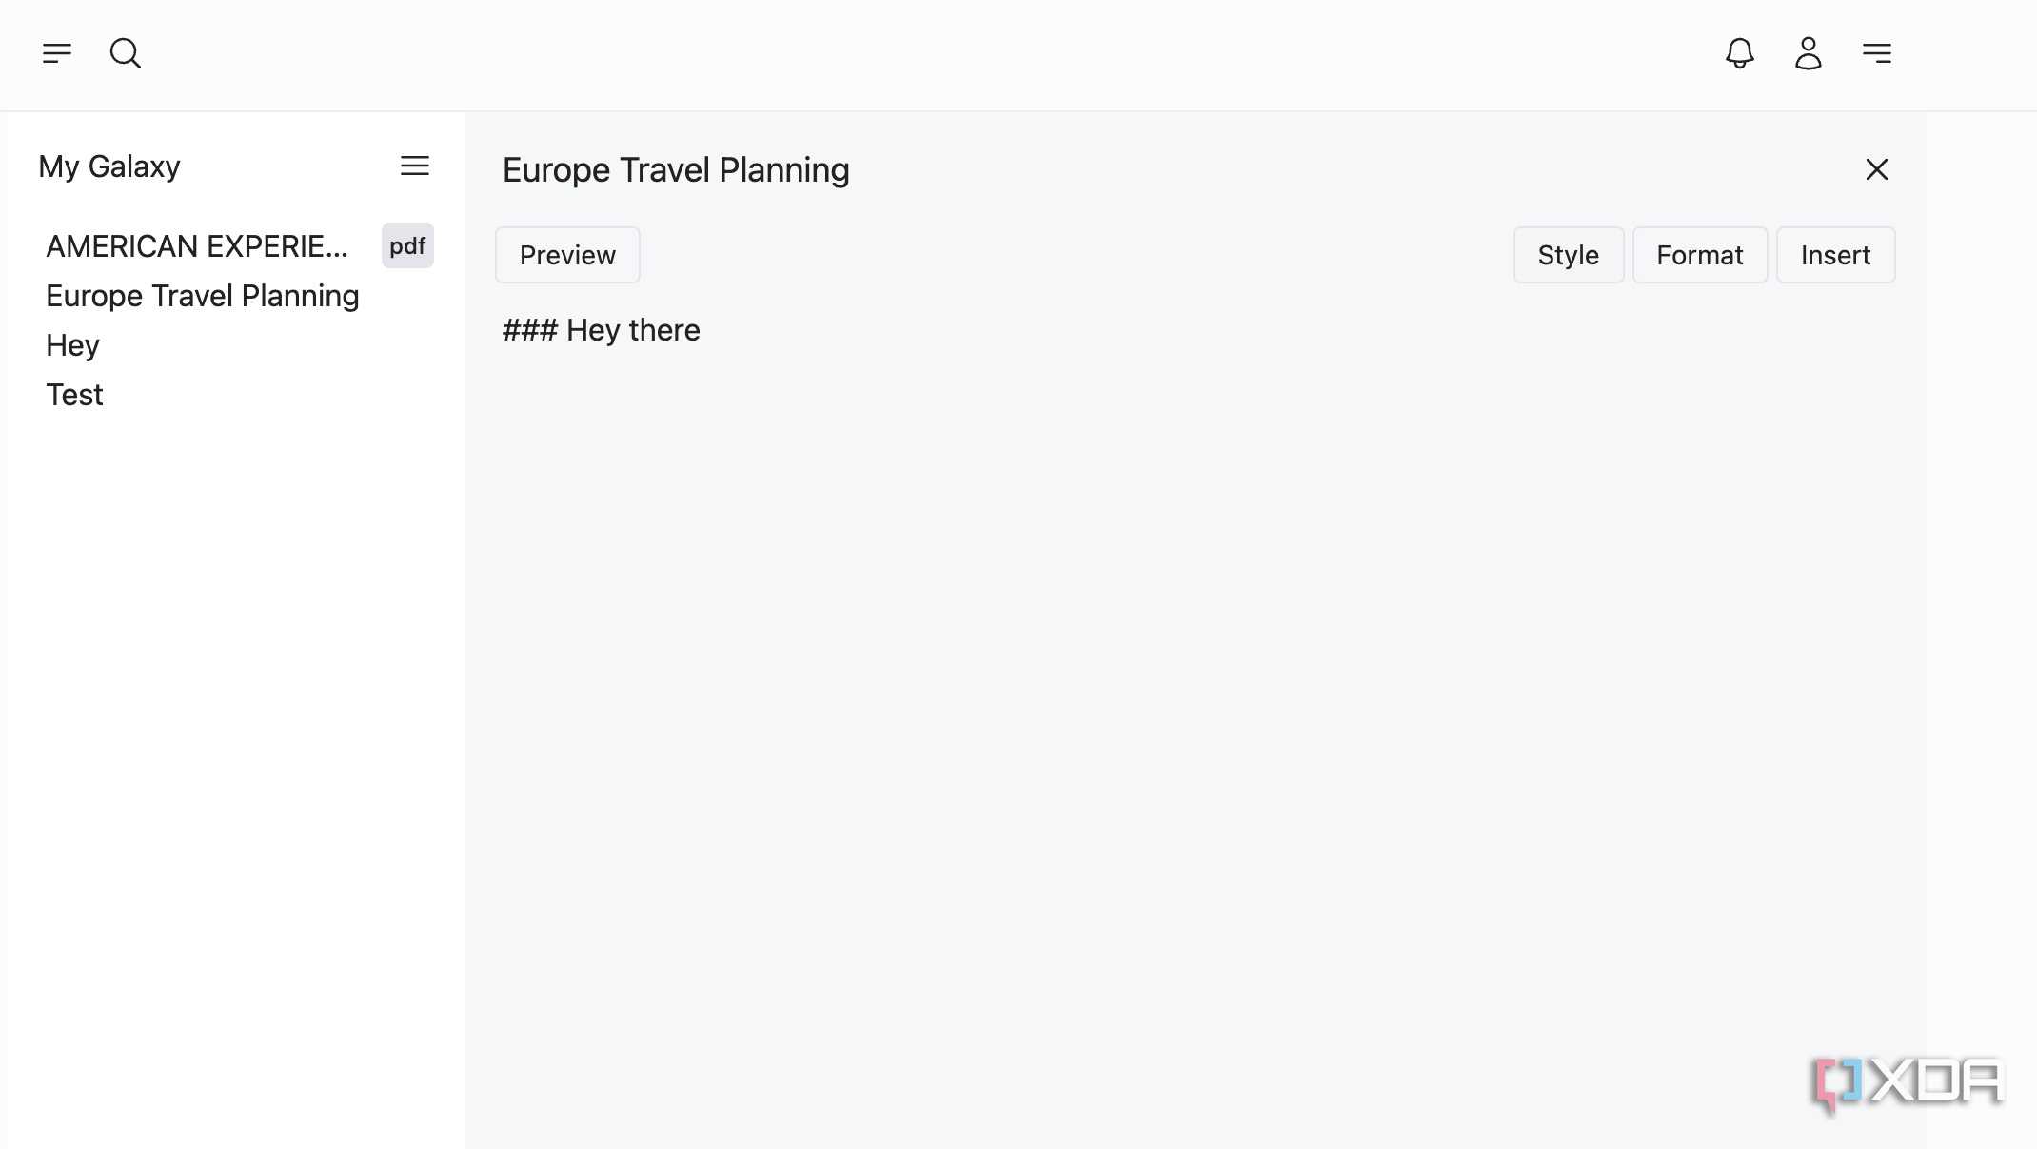Viewport: 2037px width, 1149px height.
Task: Close the Europe Travel Planning note
Action: click(1877, 169)
